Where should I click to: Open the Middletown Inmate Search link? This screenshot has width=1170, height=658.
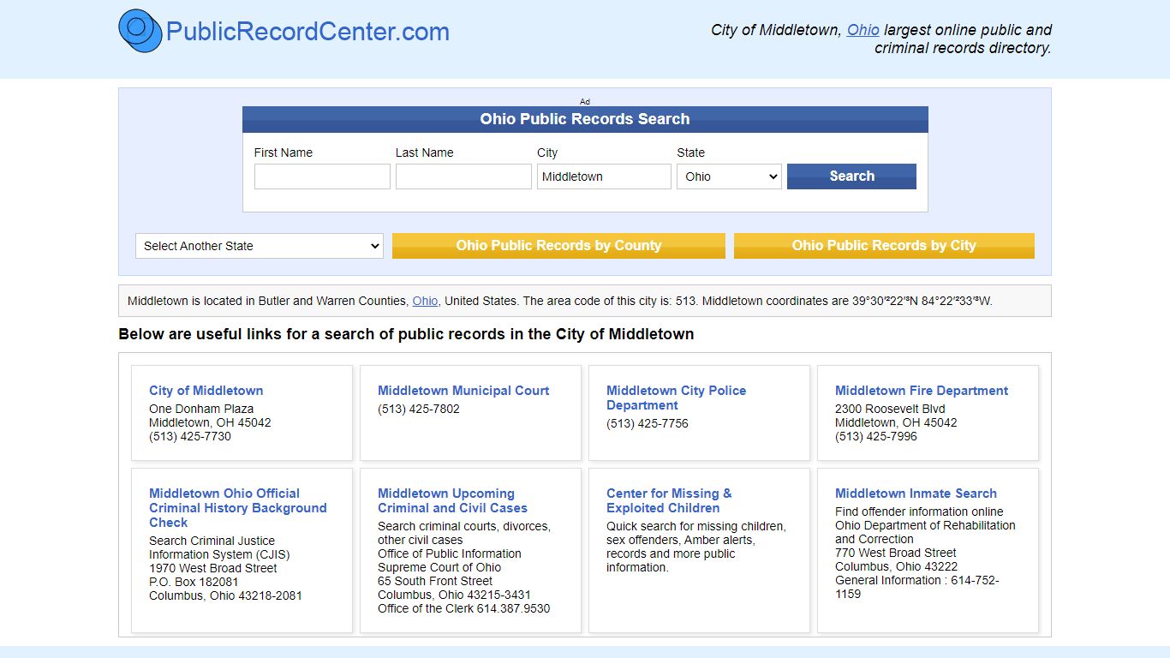click(x=916, y=493)
